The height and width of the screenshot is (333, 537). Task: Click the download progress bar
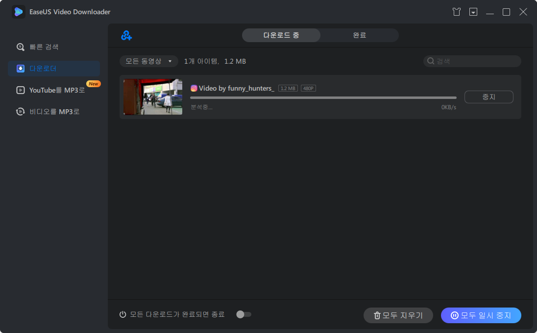coord(323,98)
